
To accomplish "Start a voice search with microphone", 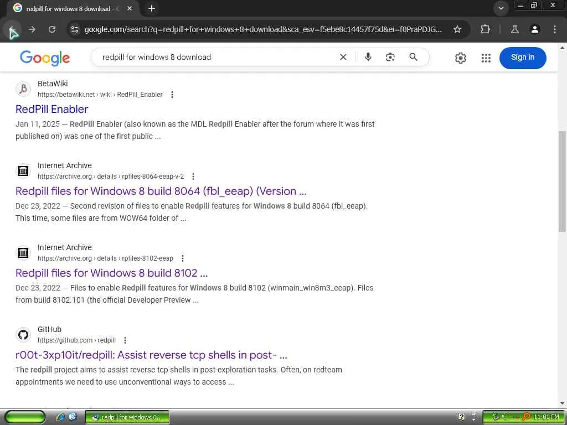I will (x=368, y=57).
